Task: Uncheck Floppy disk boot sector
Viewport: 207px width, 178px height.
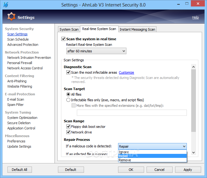Action: point(68,127)
